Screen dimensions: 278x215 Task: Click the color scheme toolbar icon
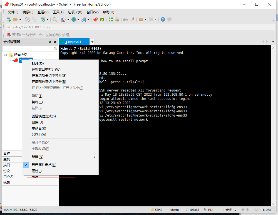(x=63, y=19)
